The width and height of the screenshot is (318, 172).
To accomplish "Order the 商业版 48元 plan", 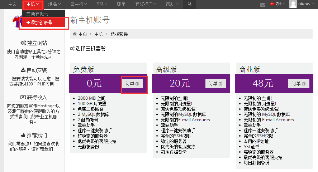I will point(299,84).
